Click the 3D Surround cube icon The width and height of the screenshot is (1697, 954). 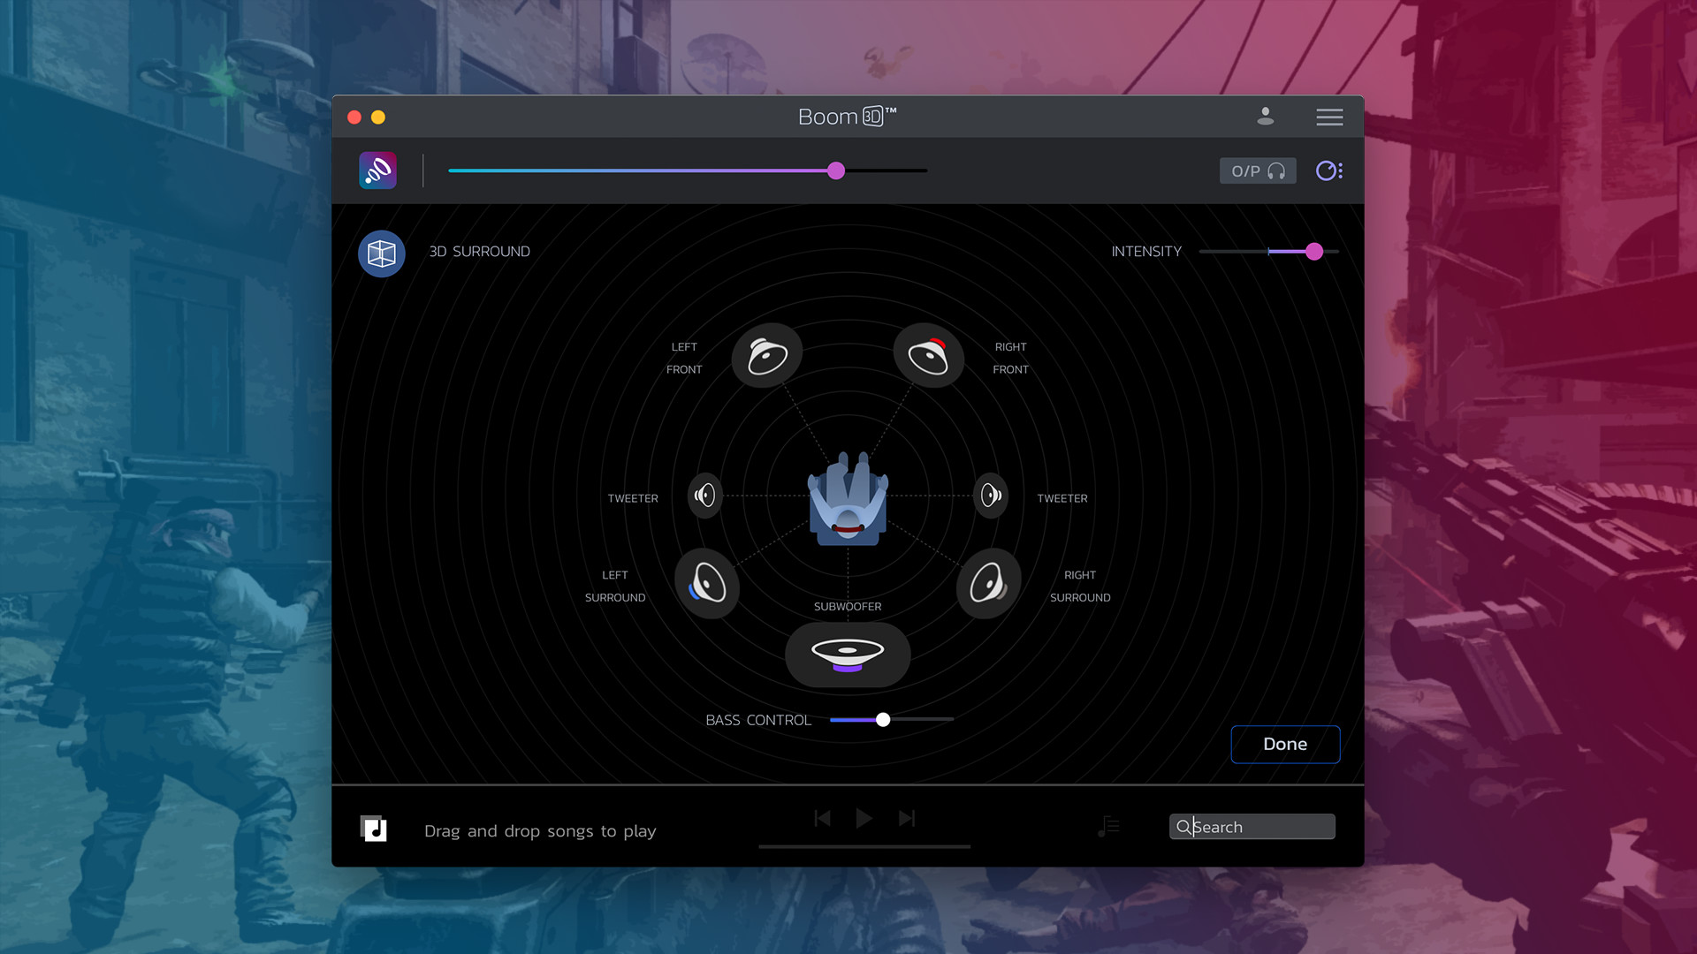pyautogui.click(x=381, y=254)
